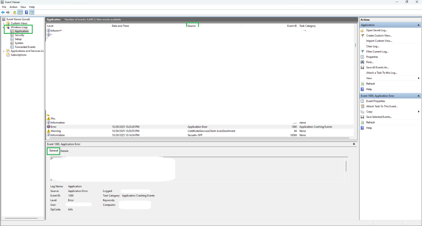Select the Security log in tree
Screen dimensions: 422x226
pos(19,35)
